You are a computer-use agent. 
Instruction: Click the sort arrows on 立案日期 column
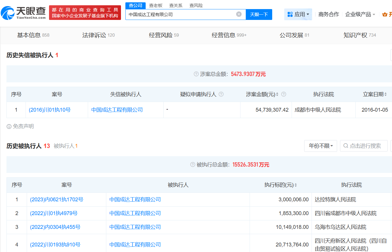coord(385,94)
